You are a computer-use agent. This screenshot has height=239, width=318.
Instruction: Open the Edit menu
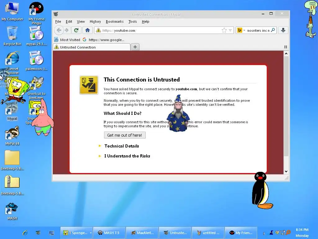click(x=69, y=21)
